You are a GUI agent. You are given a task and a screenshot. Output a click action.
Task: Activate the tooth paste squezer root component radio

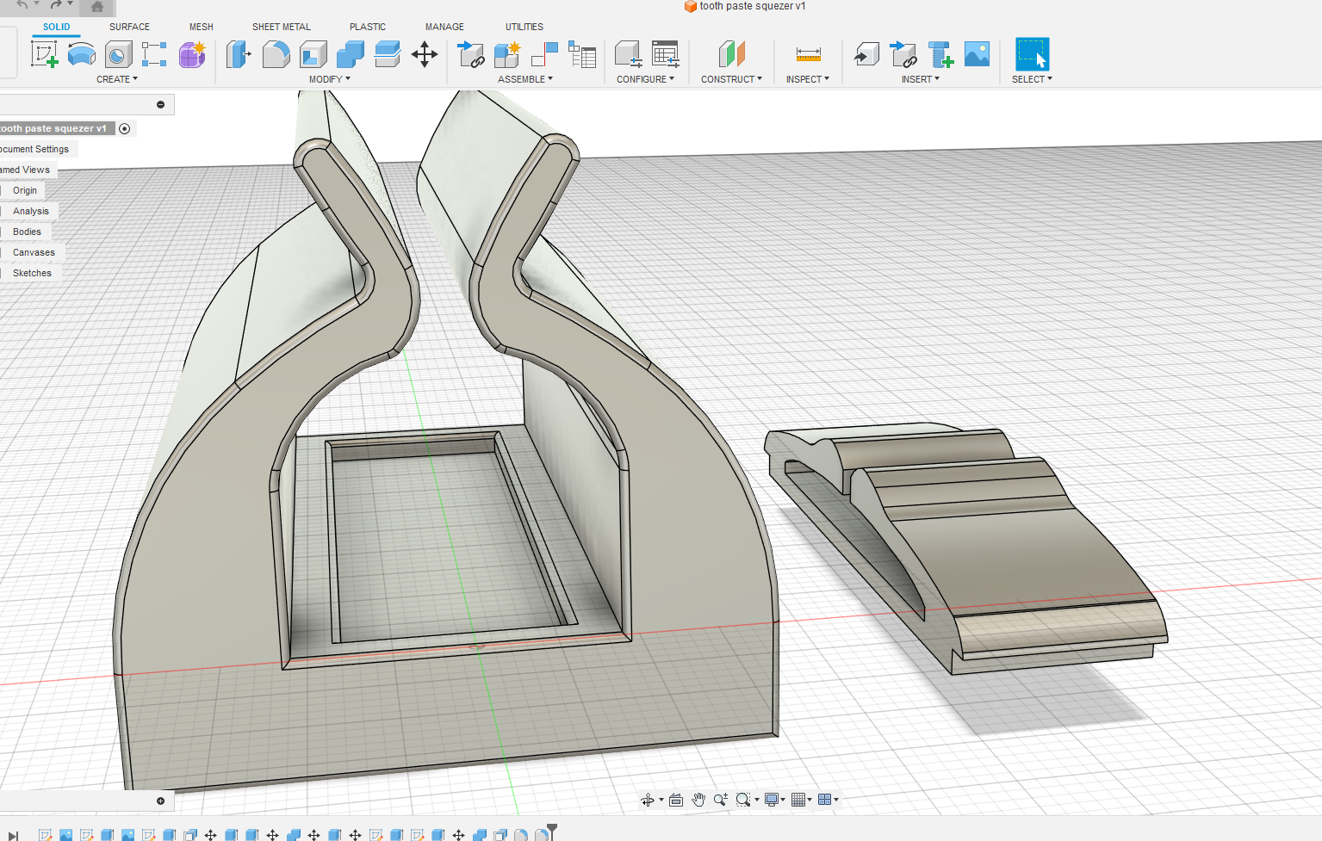[125, 128]
